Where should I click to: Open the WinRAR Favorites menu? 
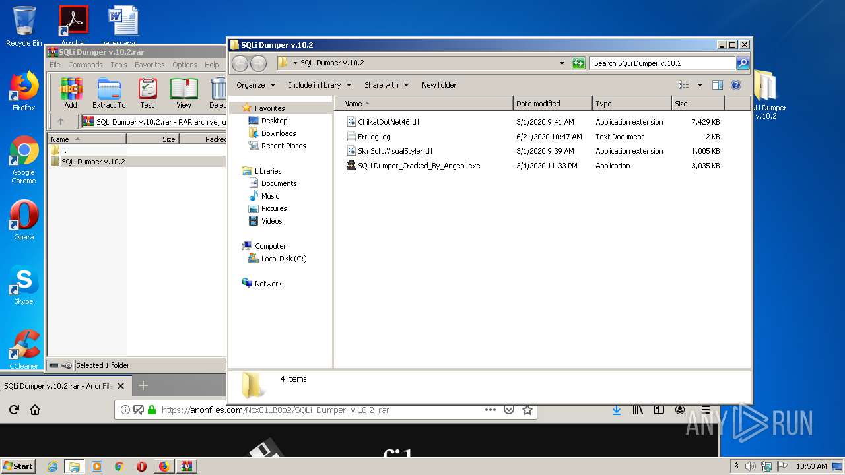(x=150, y=65)
